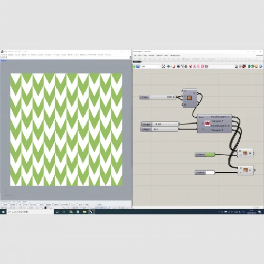Image resolution: width=264 pixels, height=264 pixels.
Task: Open the zoom extents dropdown arrow
Action: coord(166,67)
